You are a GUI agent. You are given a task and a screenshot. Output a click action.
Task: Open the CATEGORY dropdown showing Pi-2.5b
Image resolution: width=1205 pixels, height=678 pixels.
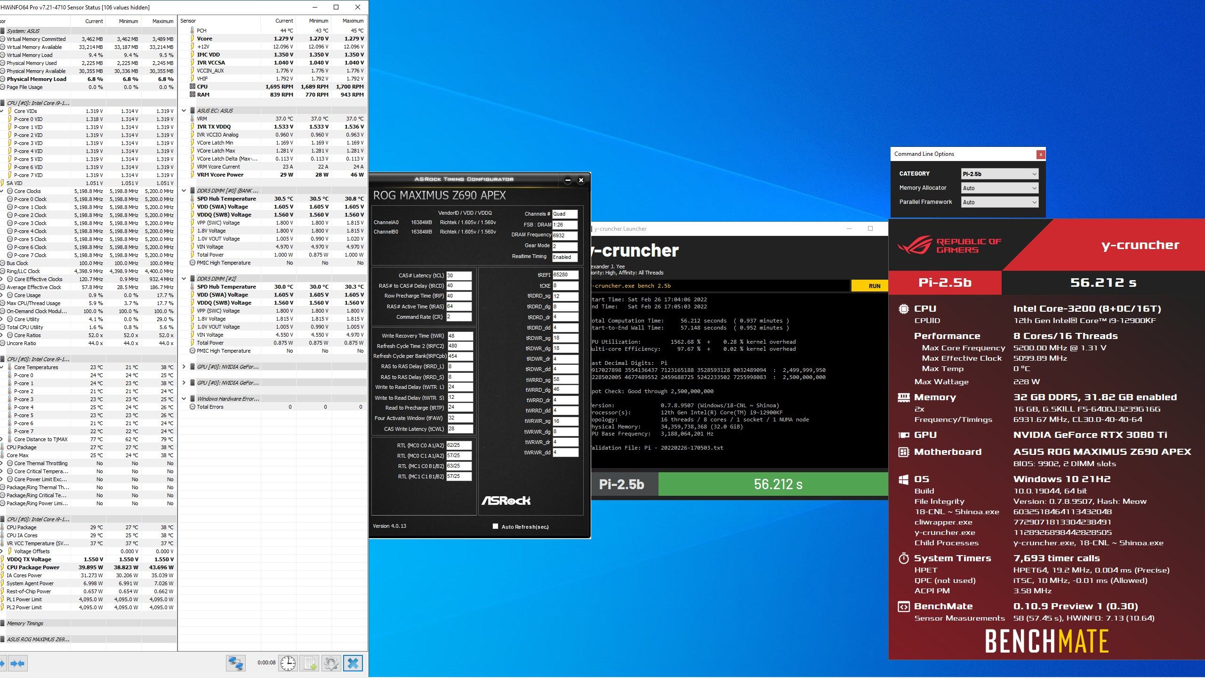pos(1000,174)
